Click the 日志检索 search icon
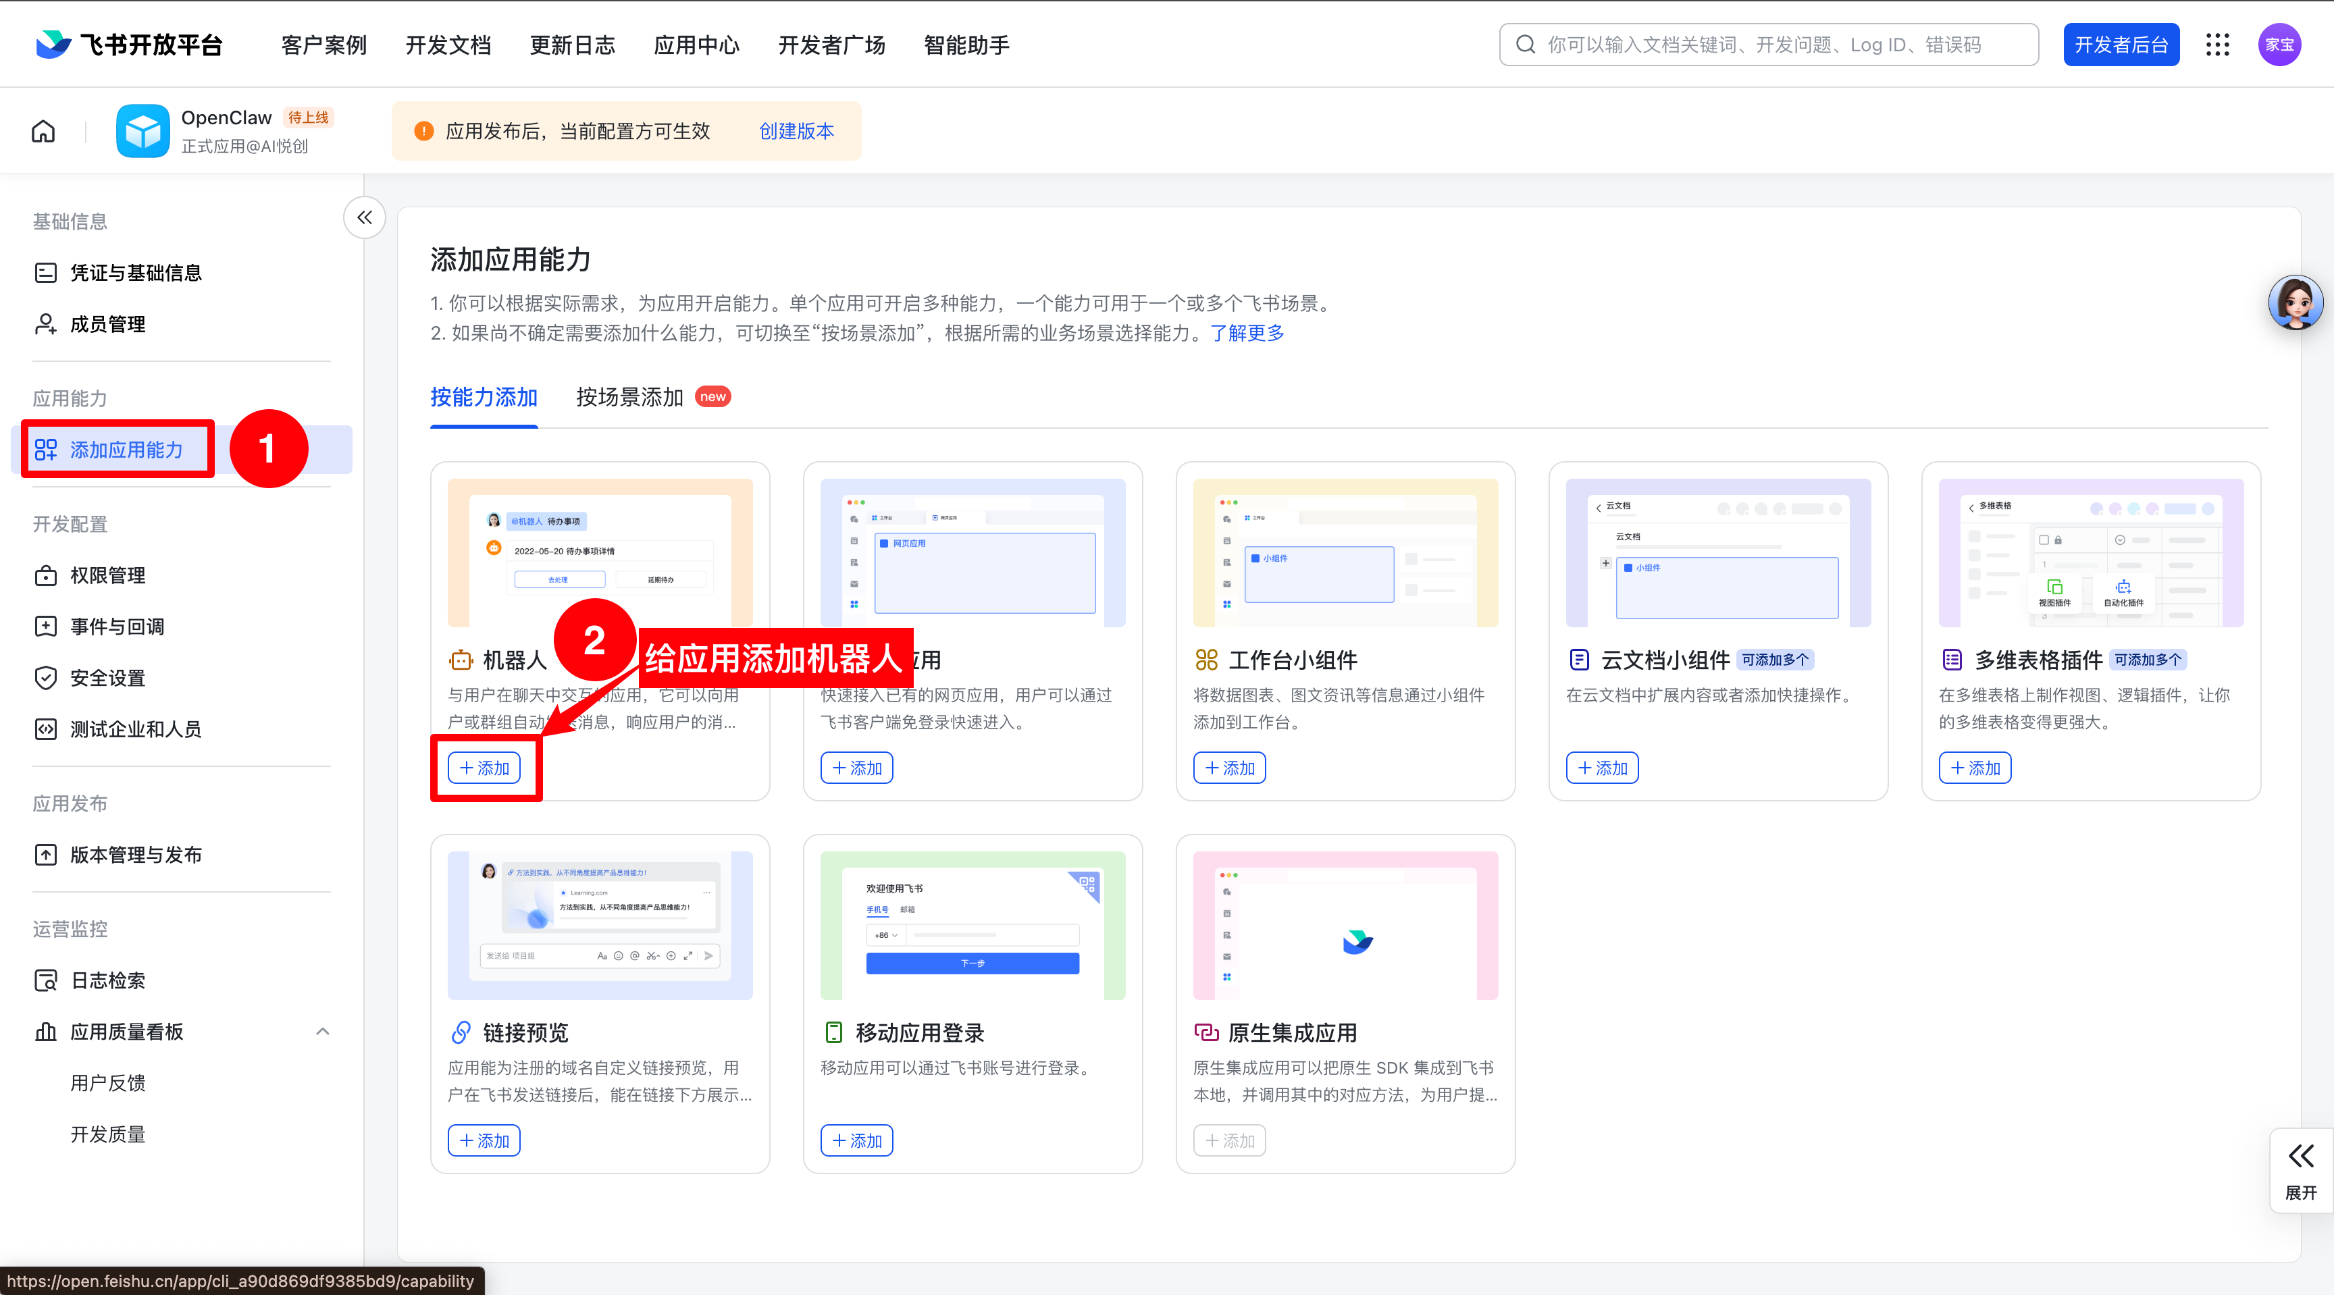 (x=45, y=980)
